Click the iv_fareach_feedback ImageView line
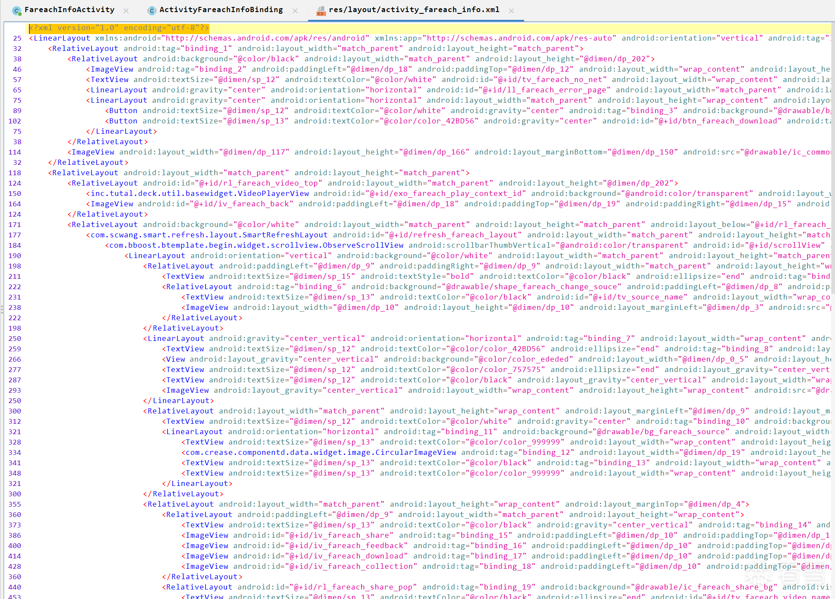835x599 pixels. point(506,546)
